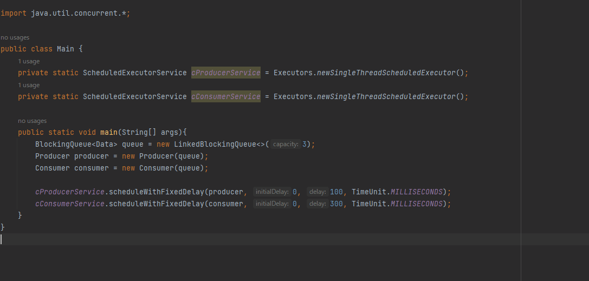The image size is (589, 281).
Task: Click the import java.util.concurrent statement
Action: pyautogui.click(x=65, y=13)
